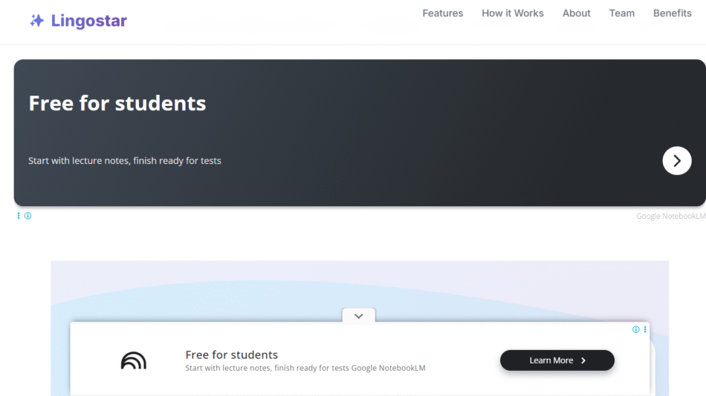Jump to the Benefits navigation link
This screenshot has height=396, width=706.
click(x=672, y=13)
